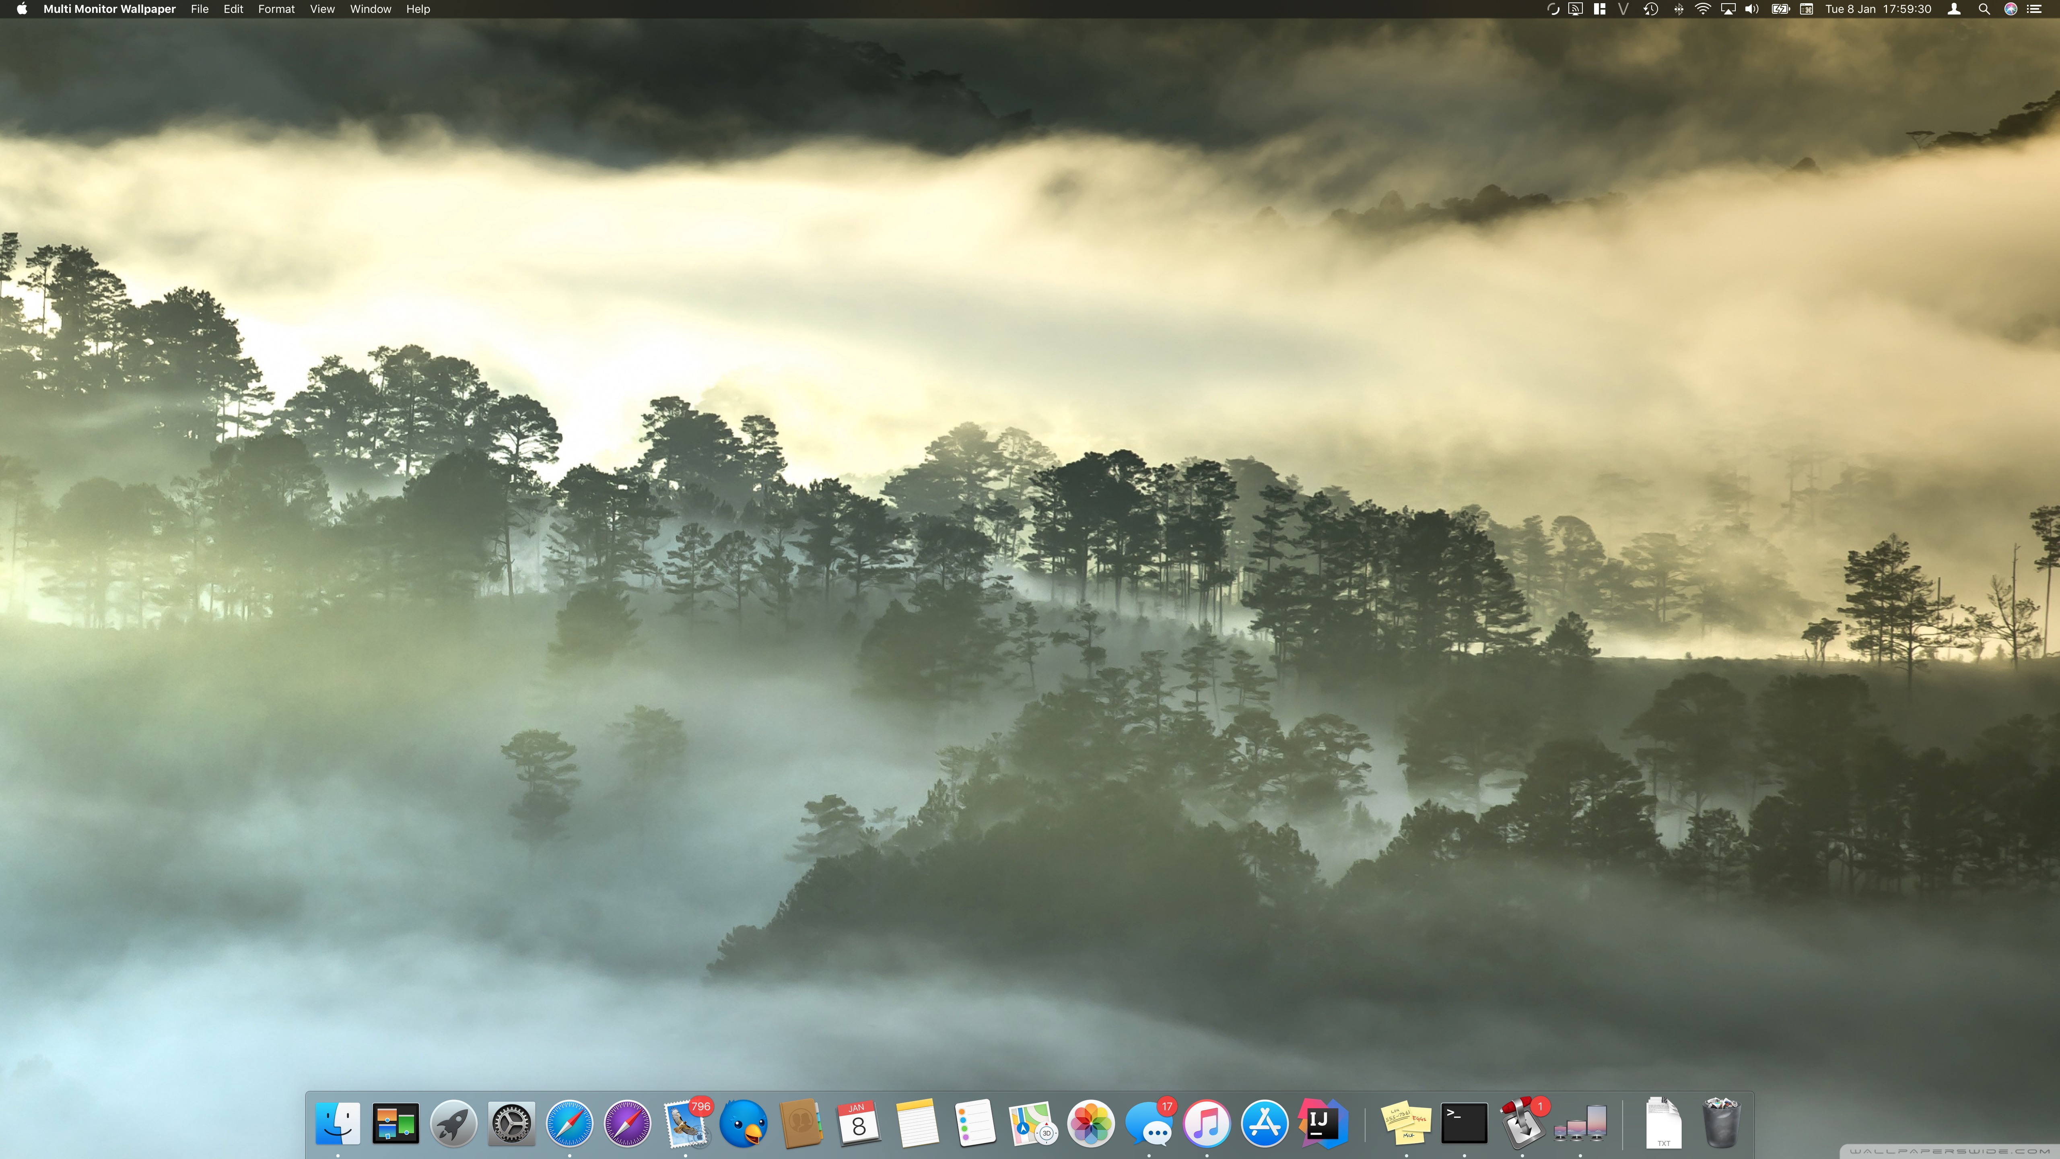Click the spinning sync status icon in the menu bar

tap(1553, 9)
